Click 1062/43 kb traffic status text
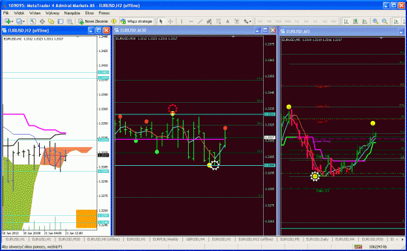Viewport: 407px width, 251px height. point(378,246)
